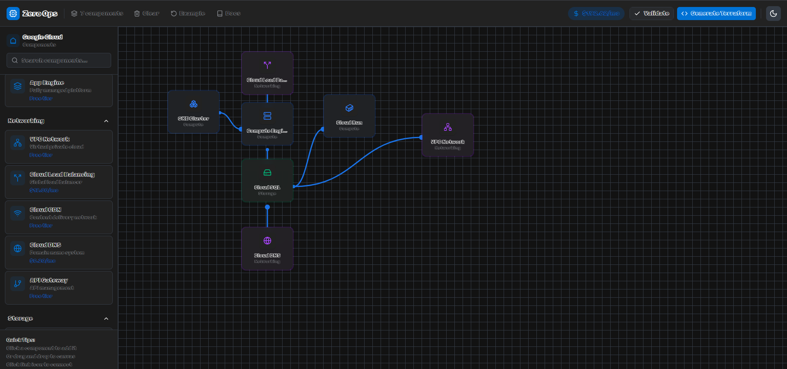Image resolution: width=787 pixels, height=369 pixels.
Task: Collapse the Networking section
Action: (x=106, y=121)
